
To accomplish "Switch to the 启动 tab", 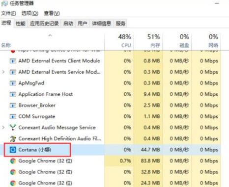I will pyautogui.click(x=68, y=24).
